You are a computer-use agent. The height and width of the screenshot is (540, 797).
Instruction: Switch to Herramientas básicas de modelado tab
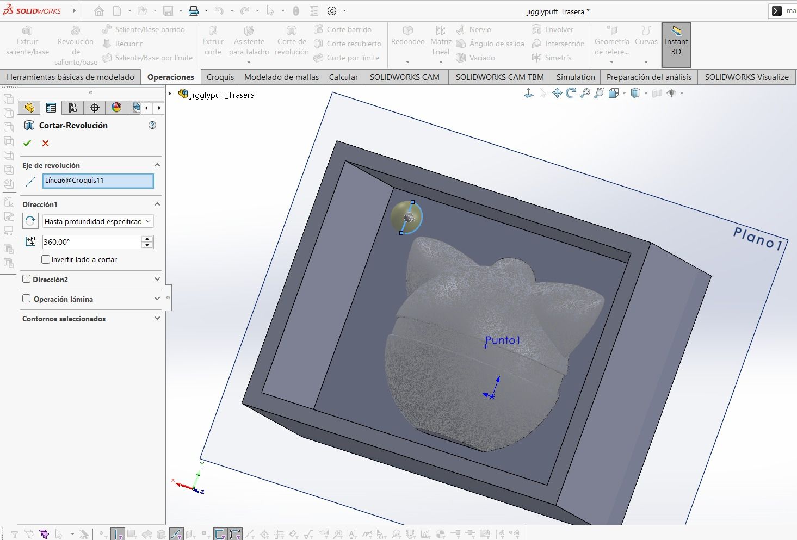(x=70, y=77)
